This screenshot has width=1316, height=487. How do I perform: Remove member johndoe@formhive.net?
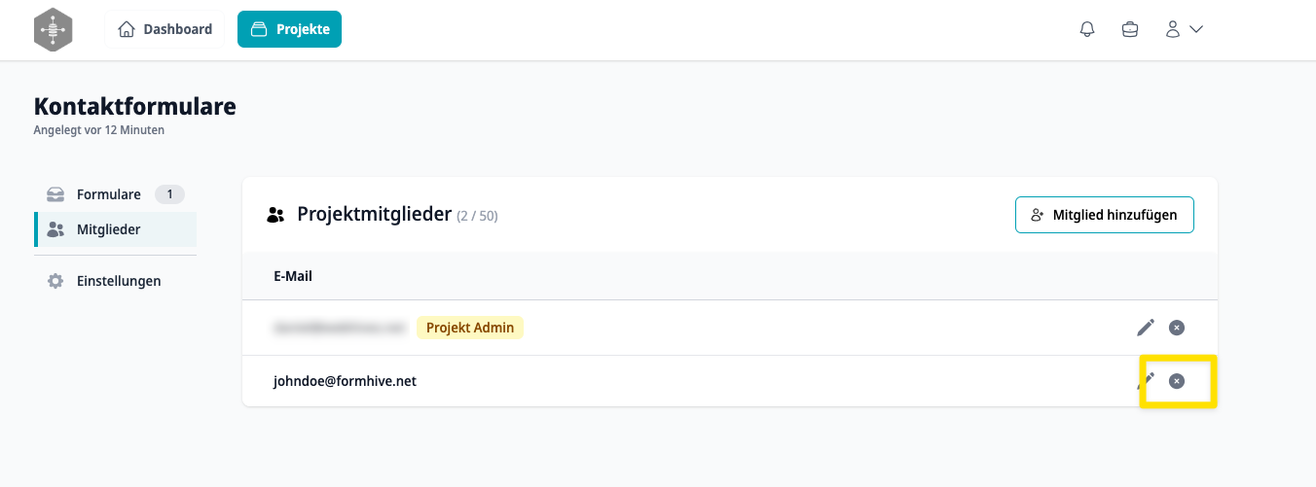[x=1177, y=381]
